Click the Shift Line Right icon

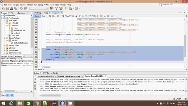click(93, 16)
